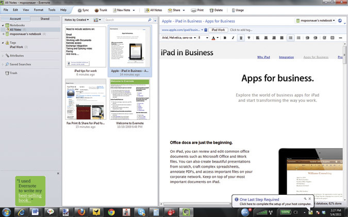
Task: Open the Tools menu
Action: pyautogui.click(x=52, y=10)
